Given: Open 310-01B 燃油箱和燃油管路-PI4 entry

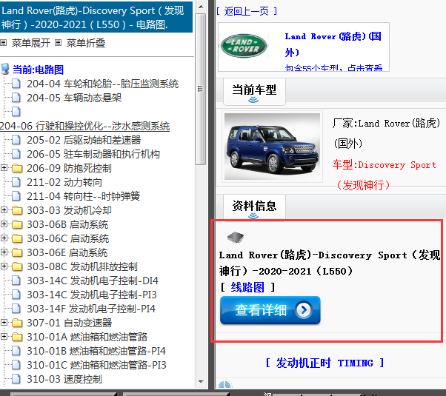Looking at the screenshot, I should pos(96,351).
